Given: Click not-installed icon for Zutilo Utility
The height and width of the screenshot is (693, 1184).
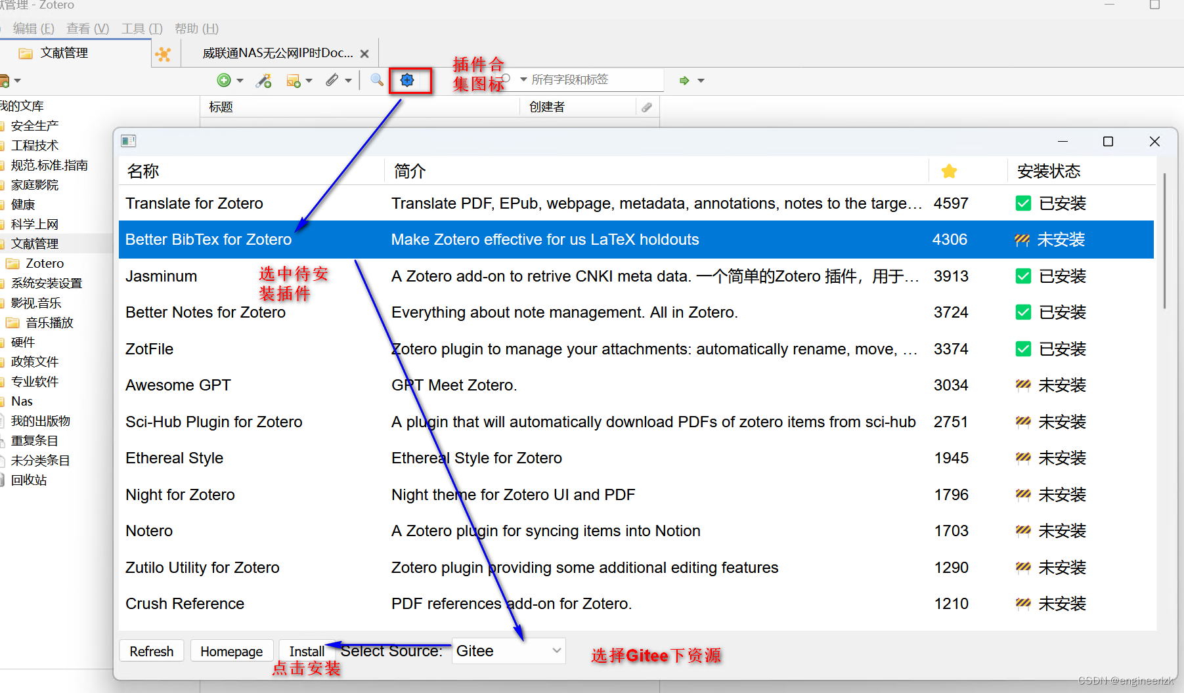Looking at the screenshot, I should pos(1023,568).
